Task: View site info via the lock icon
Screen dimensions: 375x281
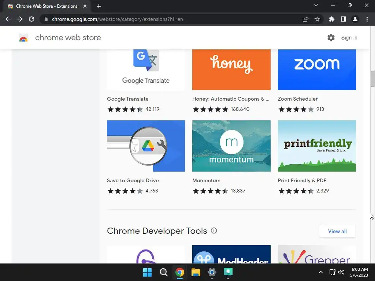Action: click(x=46, y=19)
